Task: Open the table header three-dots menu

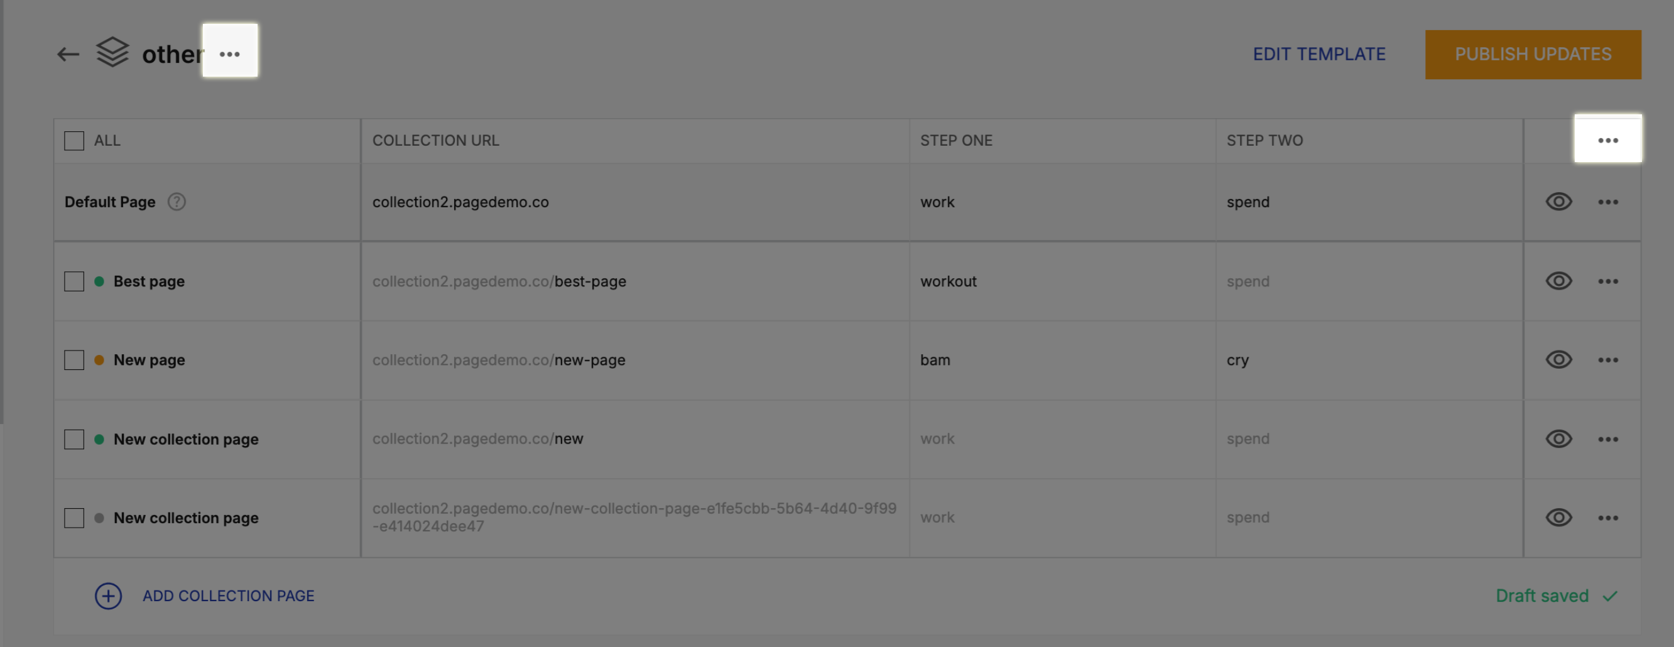Action: 1607,140
